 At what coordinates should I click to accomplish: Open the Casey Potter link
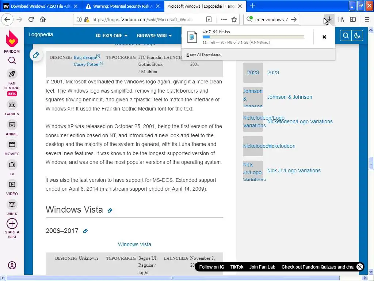[x=86, y=64]
